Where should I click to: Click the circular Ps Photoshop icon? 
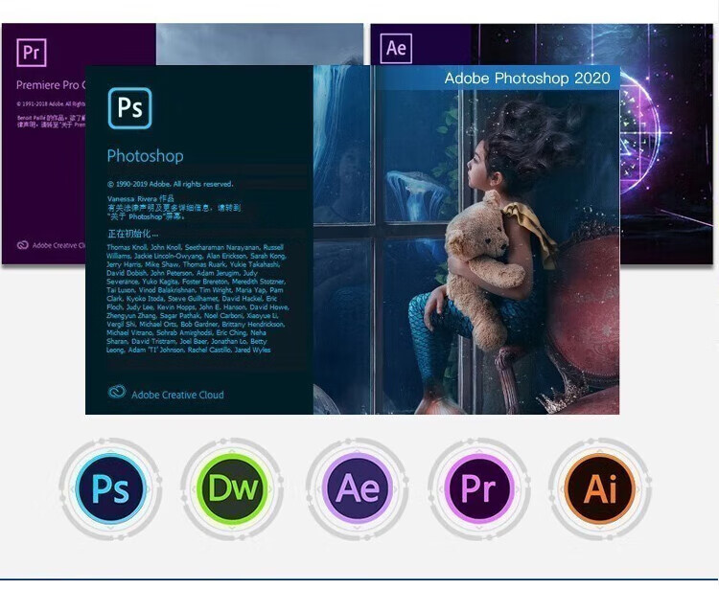pyautogui.click(x=110, y=488)
